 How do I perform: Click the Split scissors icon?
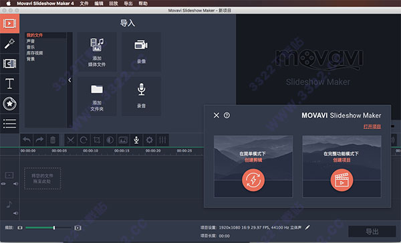pos(71,140)
